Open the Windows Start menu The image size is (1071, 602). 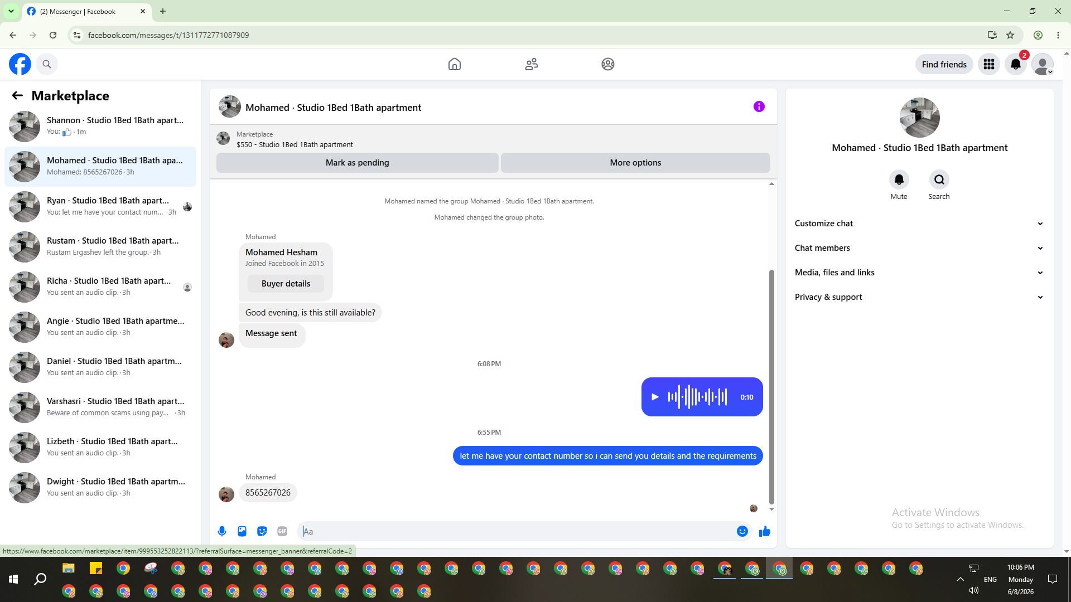[13, 580]
